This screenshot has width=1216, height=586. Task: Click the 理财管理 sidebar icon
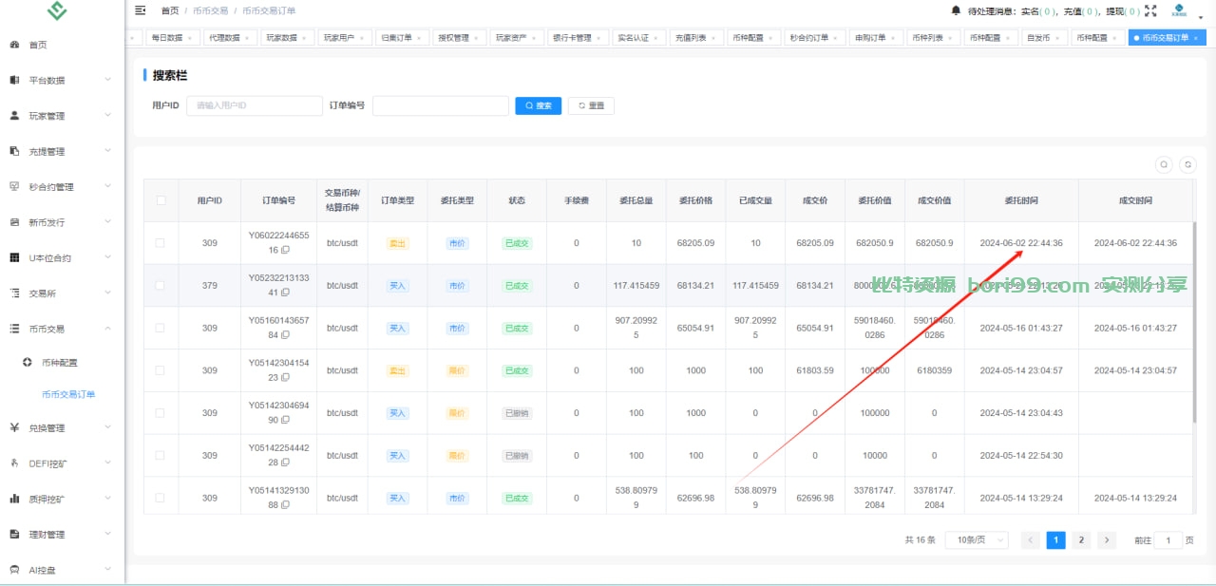14,534
